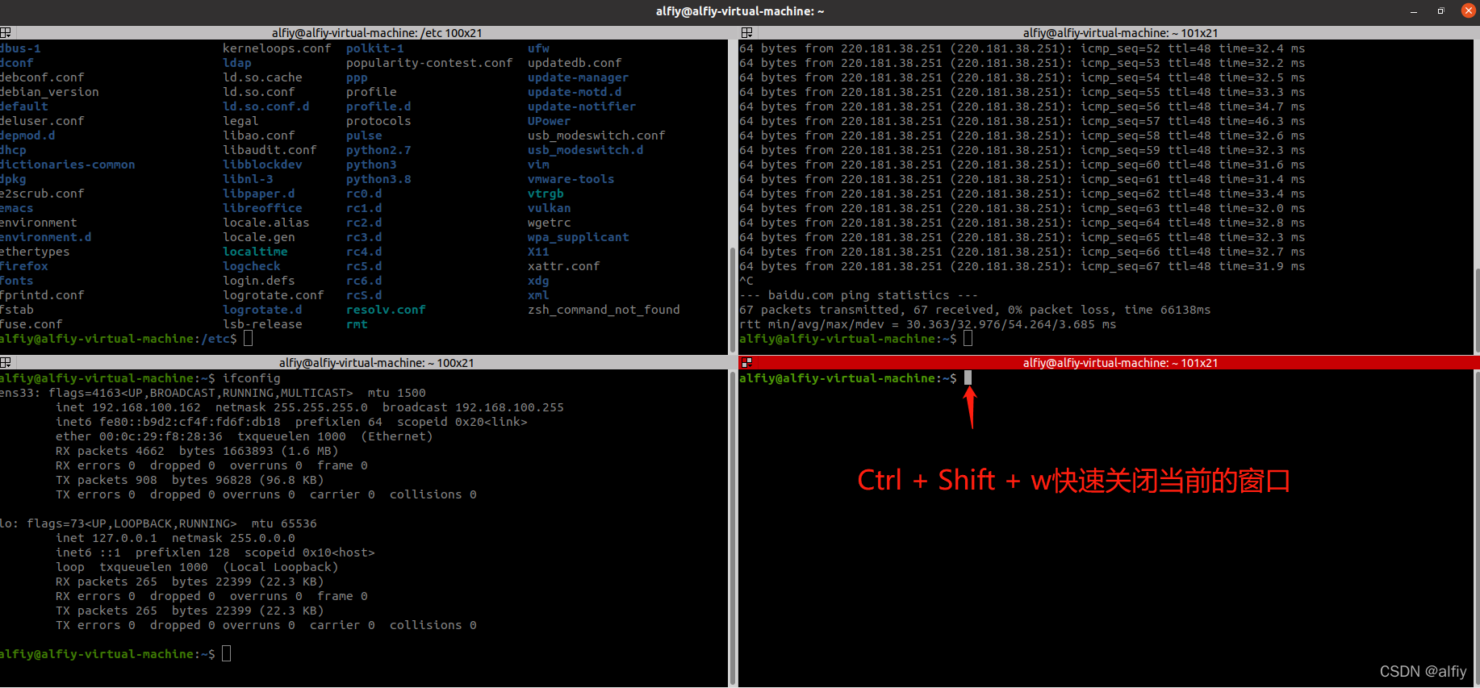This screenshot has width=1480, height=688.
Task: Click 'resolv.conf' in the /etc listing
Action: [386, 310]
